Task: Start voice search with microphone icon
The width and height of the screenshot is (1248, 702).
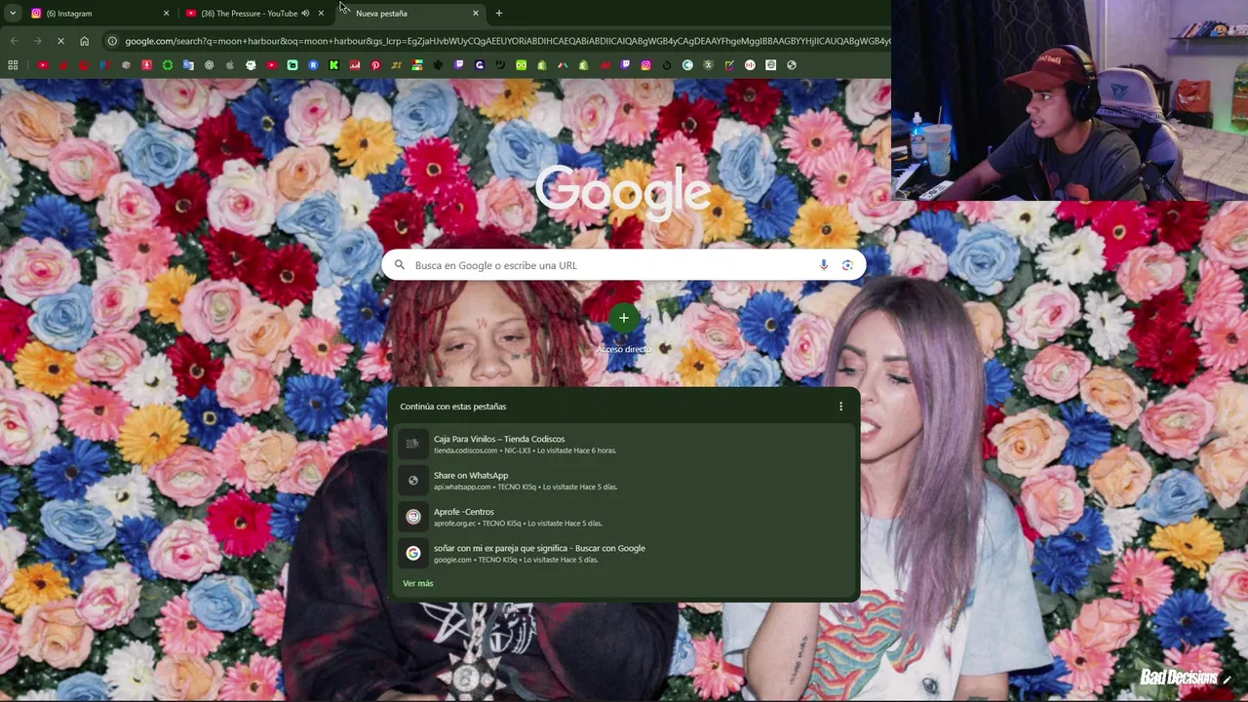Action: pyautogui.click(x=824, y=265)
